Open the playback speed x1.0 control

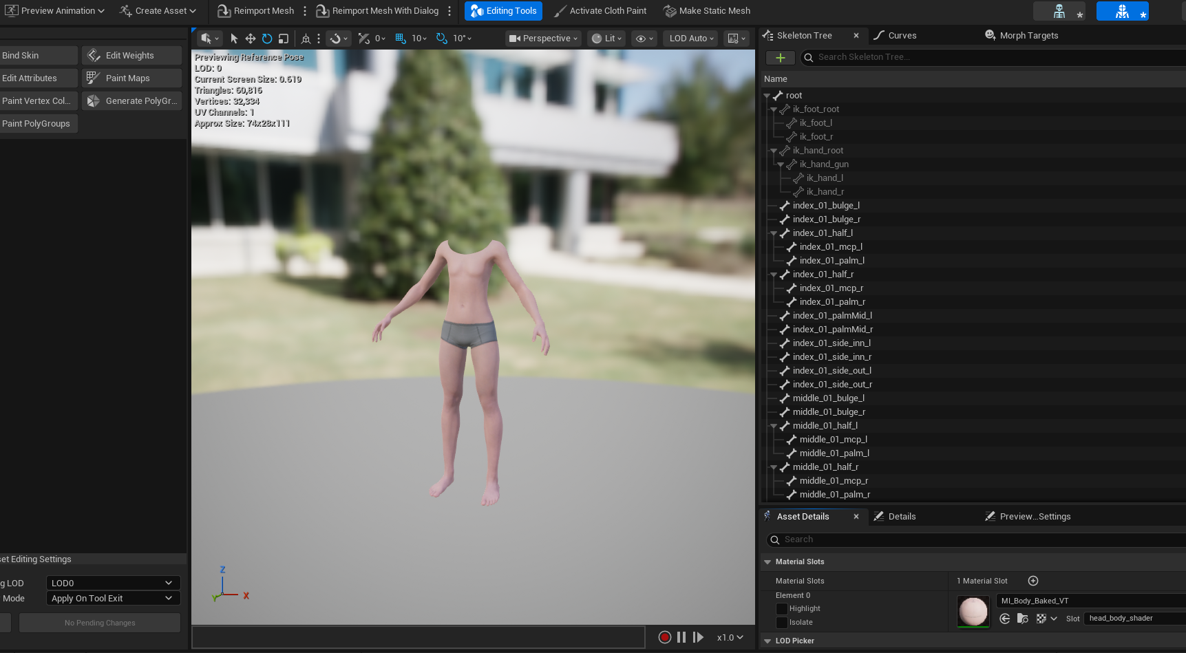point(730,637)
